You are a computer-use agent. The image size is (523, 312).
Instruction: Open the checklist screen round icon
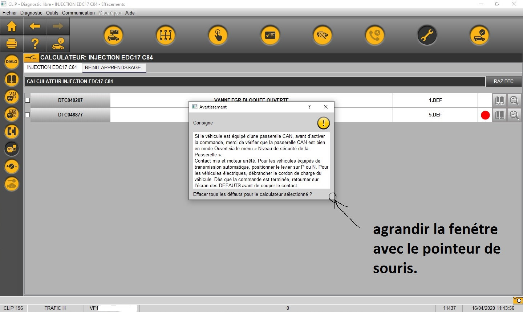[x=270, y=35]
